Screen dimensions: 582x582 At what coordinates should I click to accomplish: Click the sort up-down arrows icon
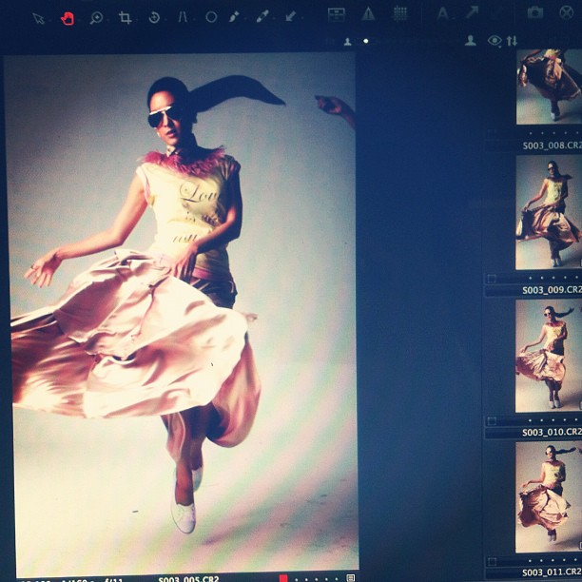coord(512,41)
